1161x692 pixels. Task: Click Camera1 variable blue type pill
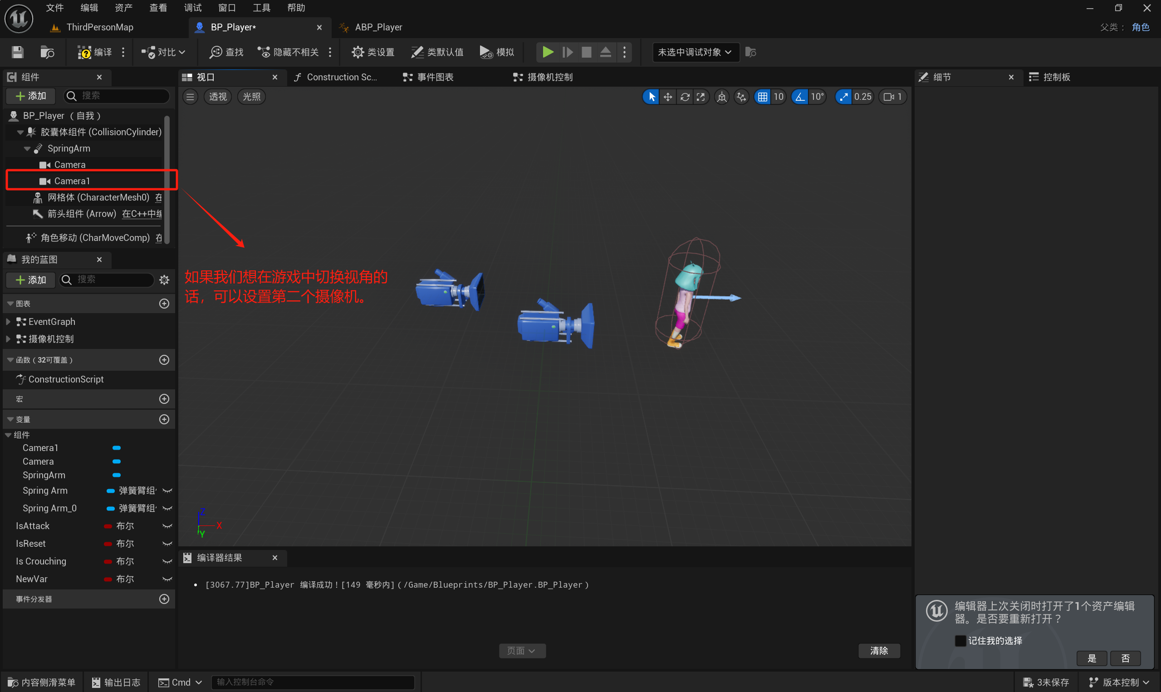coord(117,448)
